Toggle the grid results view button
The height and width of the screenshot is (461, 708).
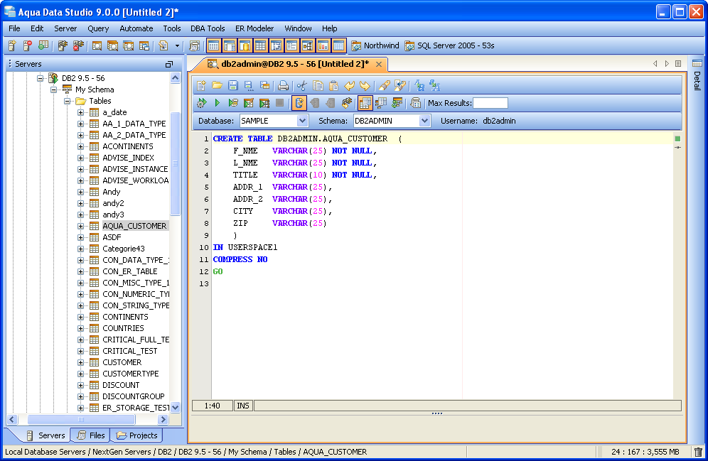(365, 103)
